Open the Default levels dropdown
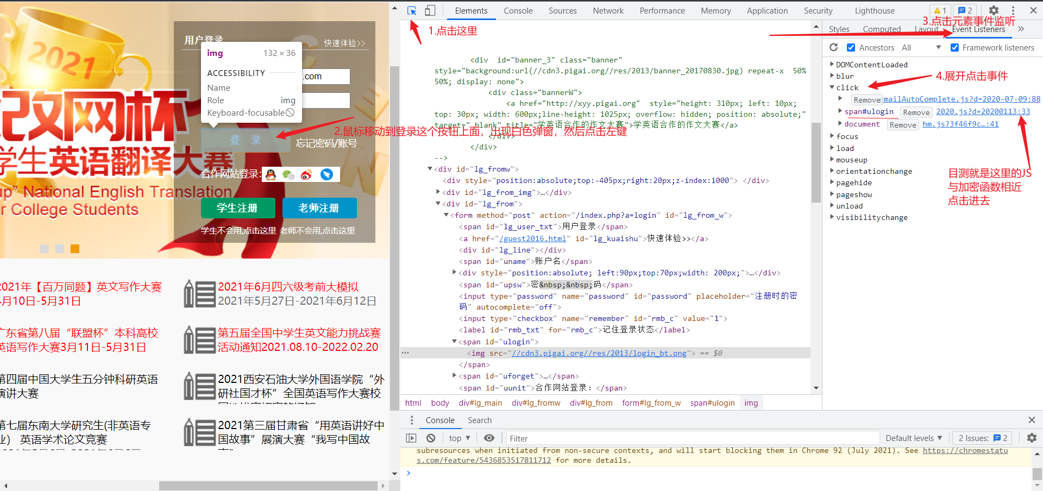 914,438
